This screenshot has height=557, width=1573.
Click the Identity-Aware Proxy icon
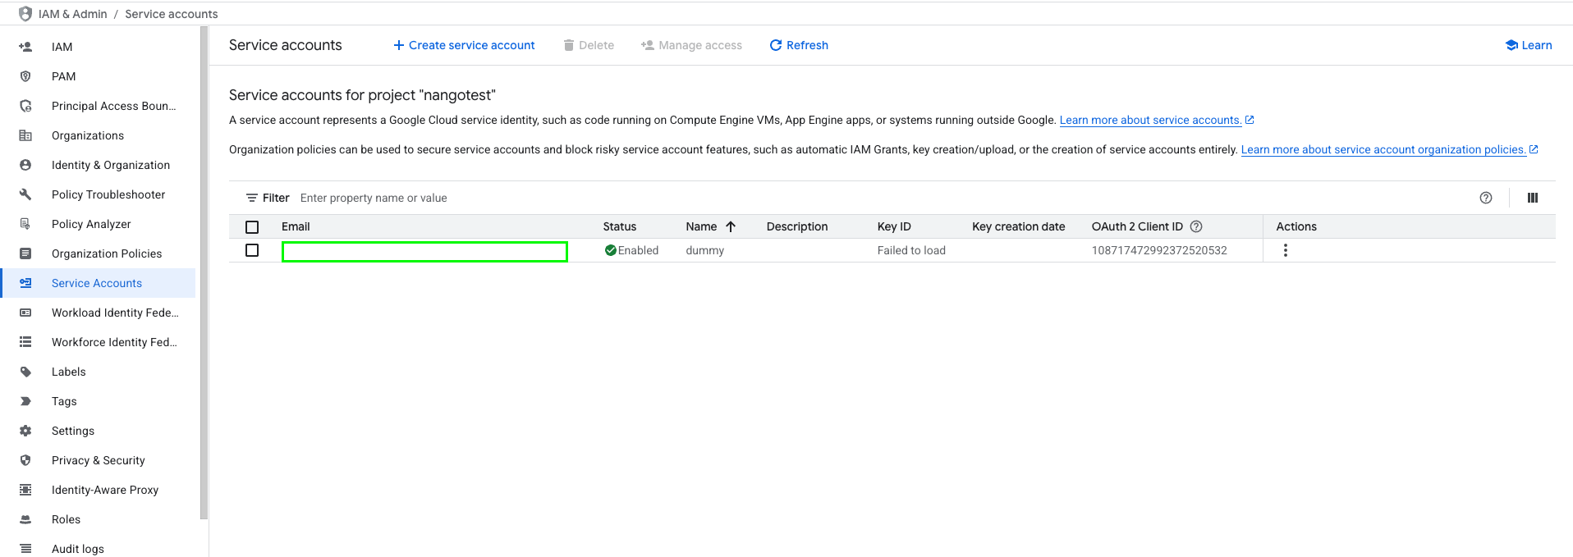pyautogui.click(x=25, y=490)
